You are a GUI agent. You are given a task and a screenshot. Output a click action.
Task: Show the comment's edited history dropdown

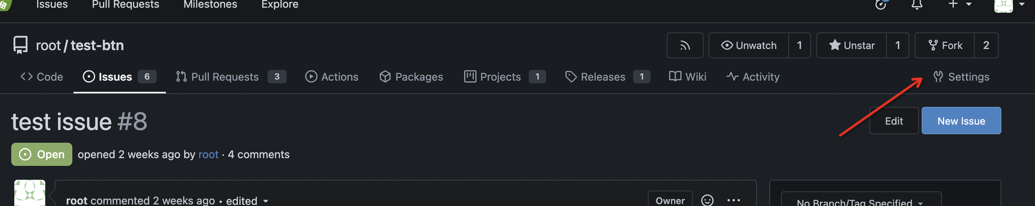pyautogui.click(x=247, y=200)
